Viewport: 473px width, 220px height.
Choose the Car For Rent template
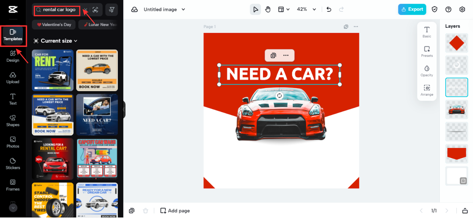tap(52, 70)
